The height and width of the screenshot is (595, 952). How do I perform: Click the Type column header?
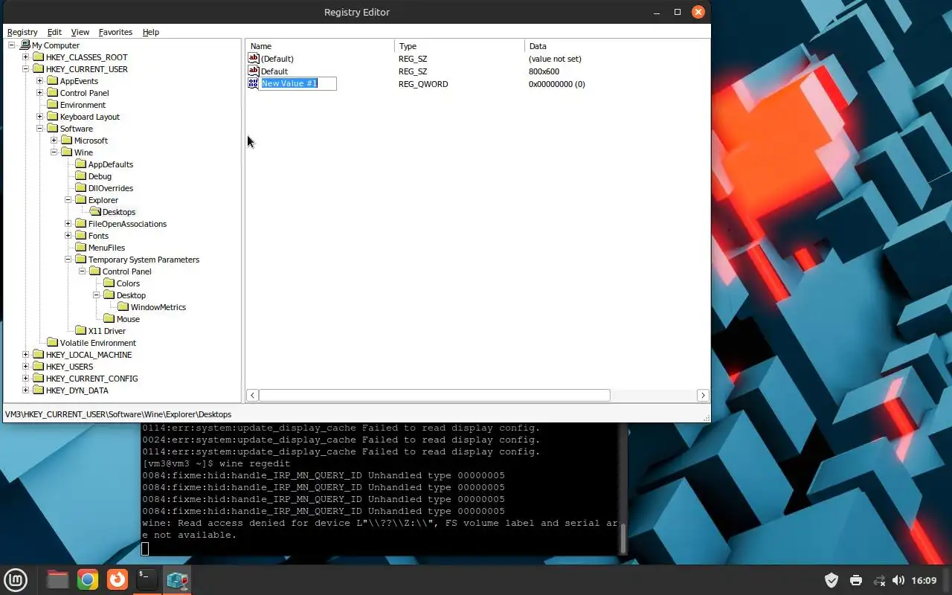tap(460, 46)
